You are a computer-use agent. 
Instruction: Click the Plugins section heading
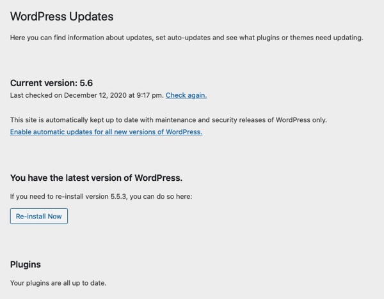(x=26, y=264)
